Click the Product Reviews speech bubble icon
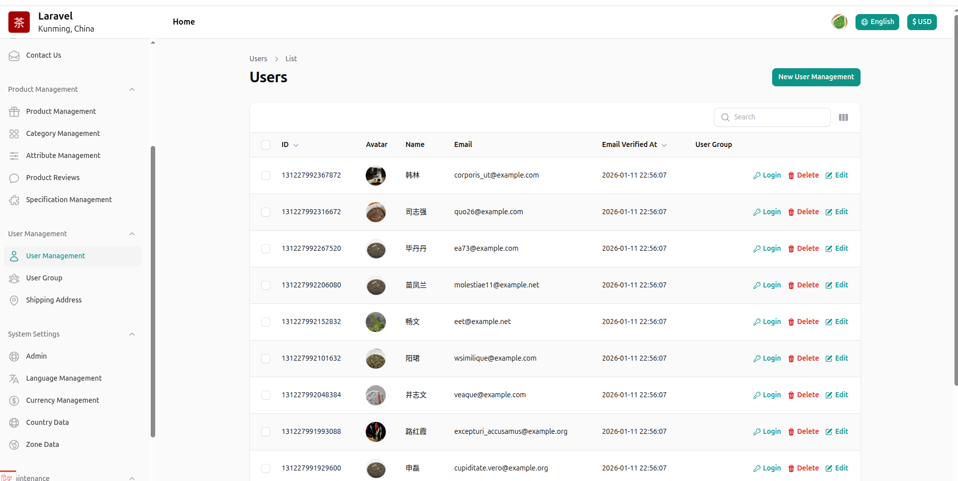 pos(14,178)
